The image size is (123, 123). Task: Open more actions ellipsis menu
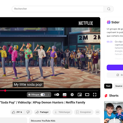tap(97, 112)
